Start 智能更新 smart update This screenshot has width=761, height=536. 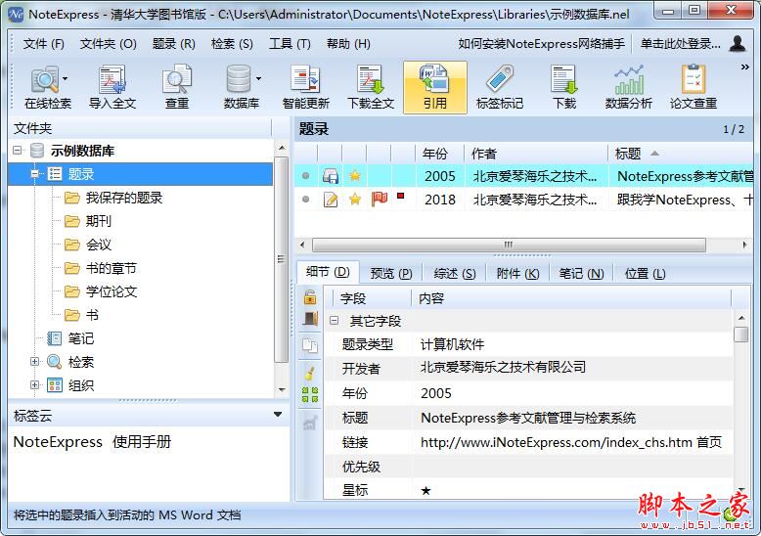click(x=306, y=87)
